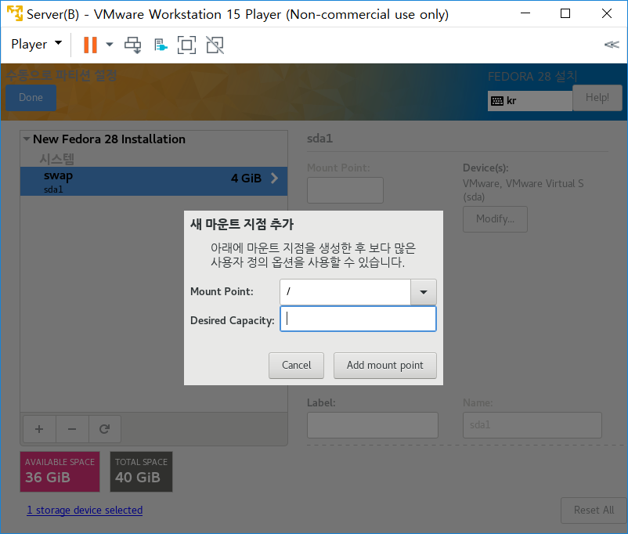628x534 pixels.
Task: Click the Done button
Action: tap(31, 97)
